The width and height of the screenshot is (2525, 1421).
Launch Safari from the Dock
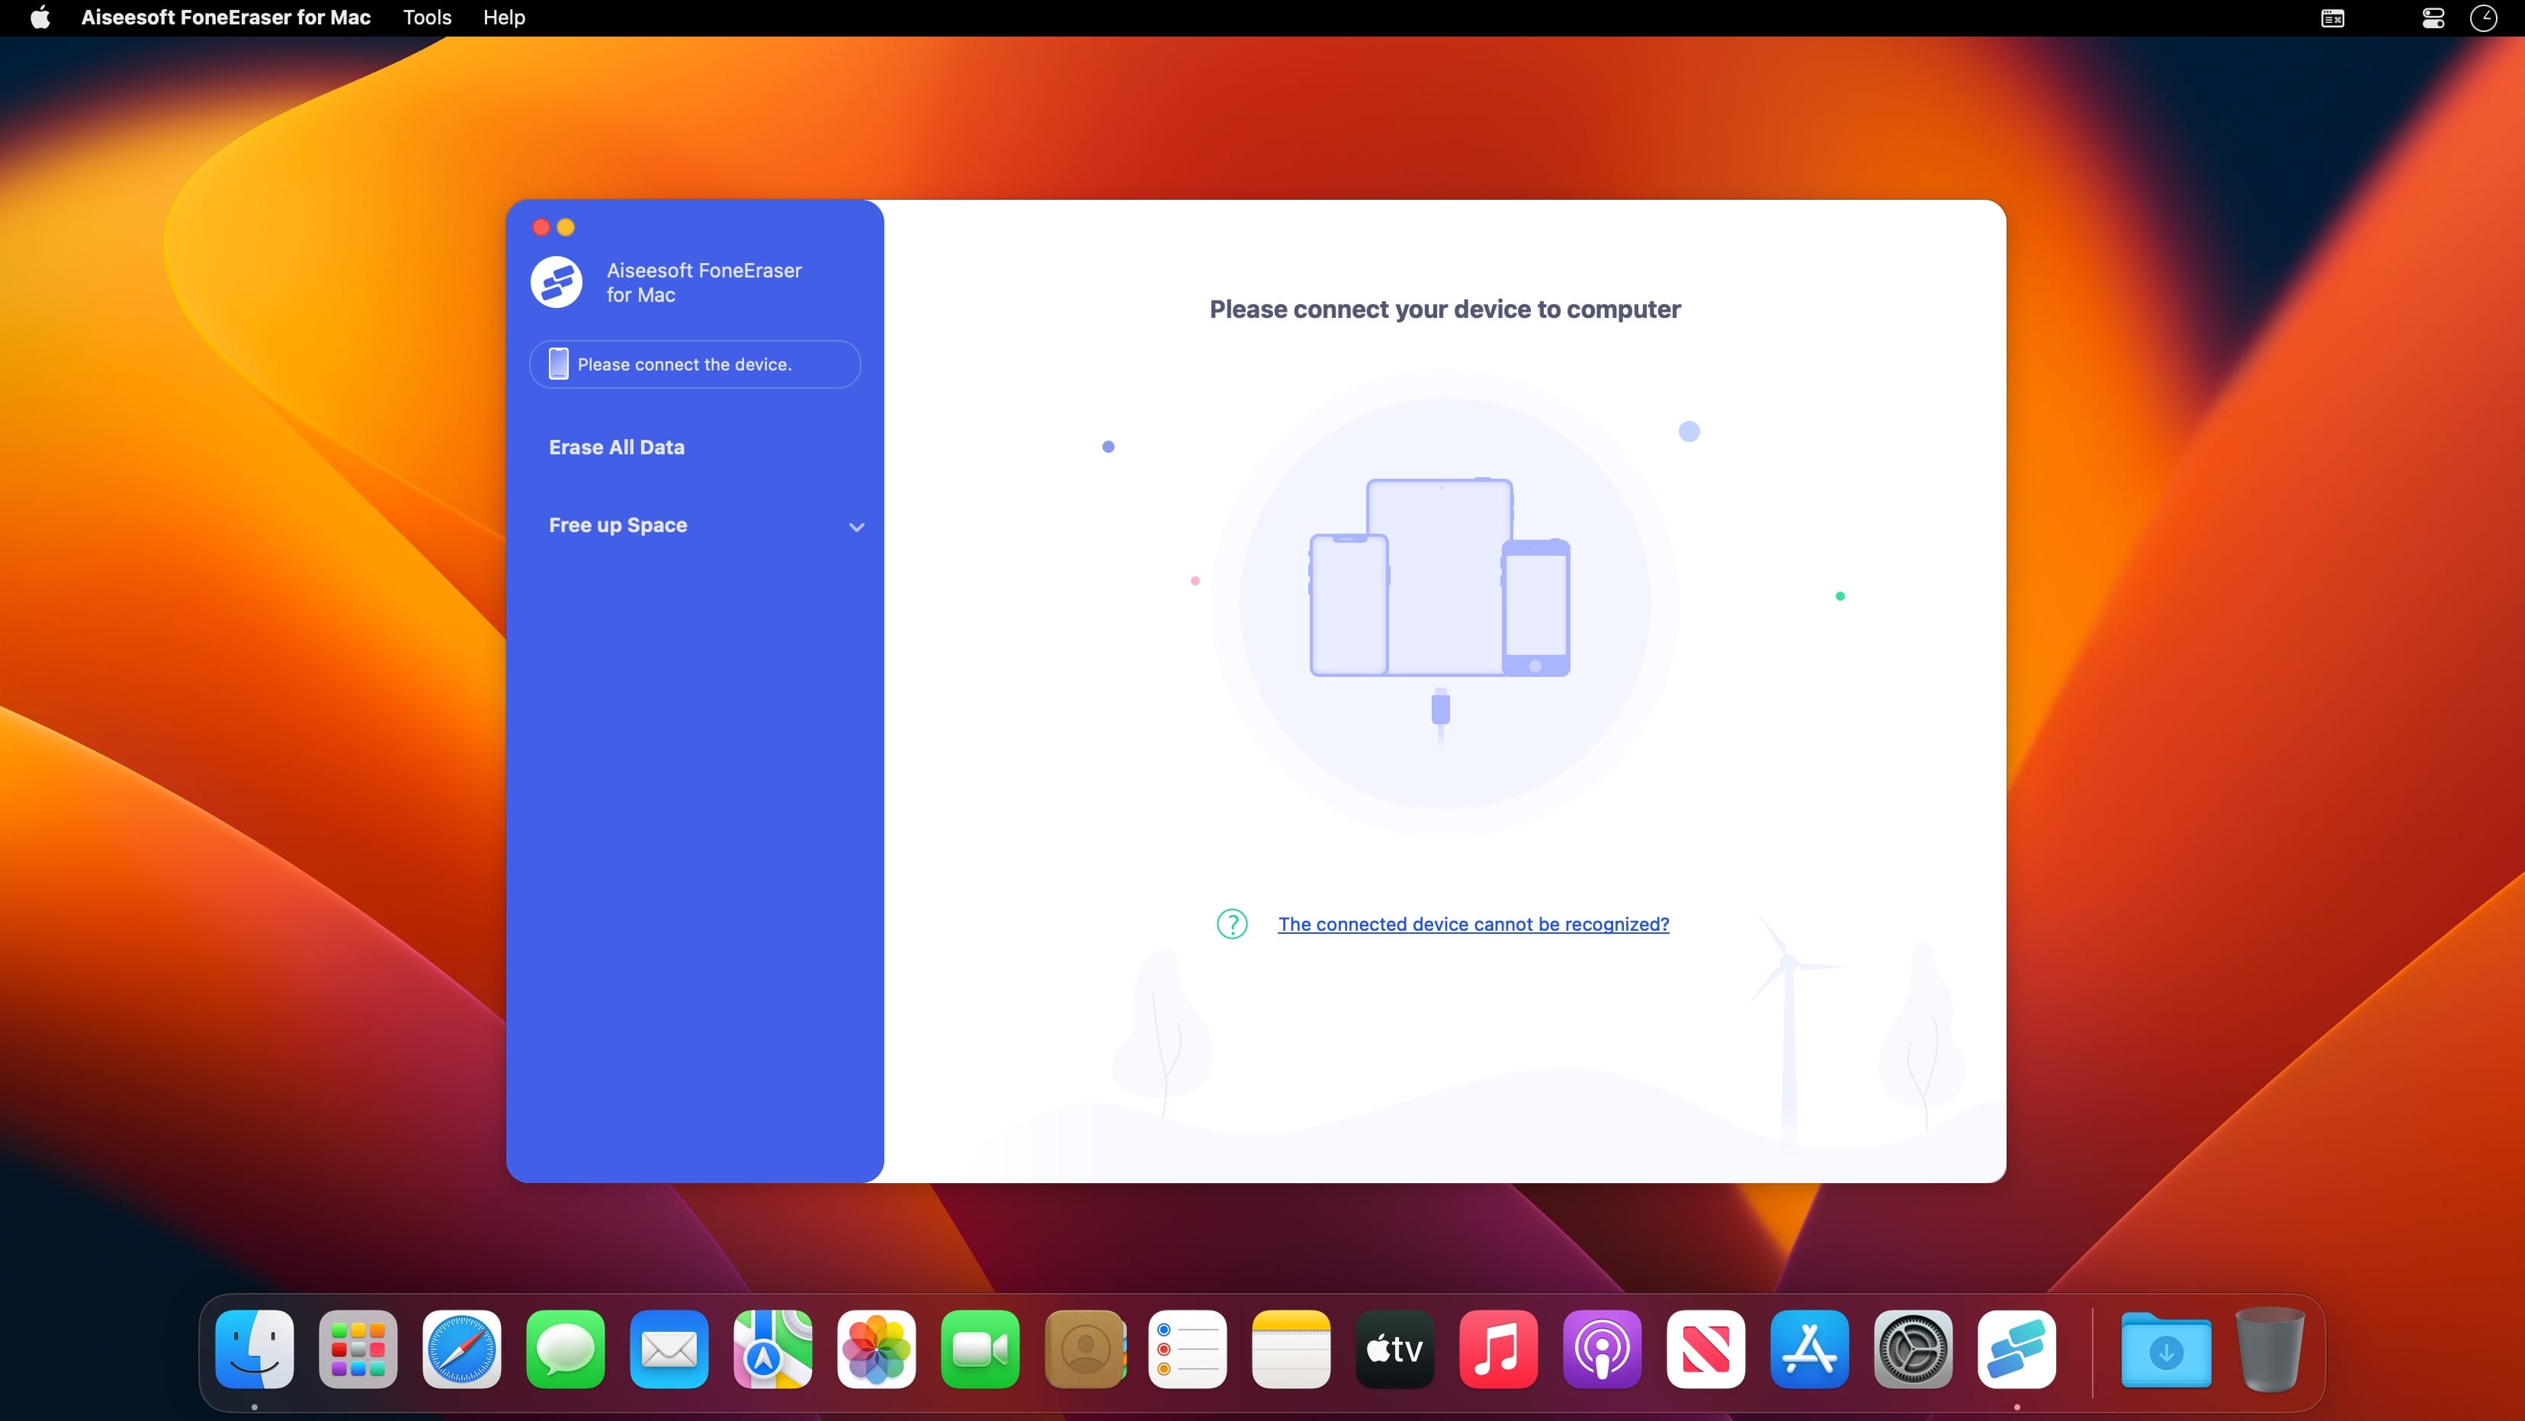[x=462, y=1349]
